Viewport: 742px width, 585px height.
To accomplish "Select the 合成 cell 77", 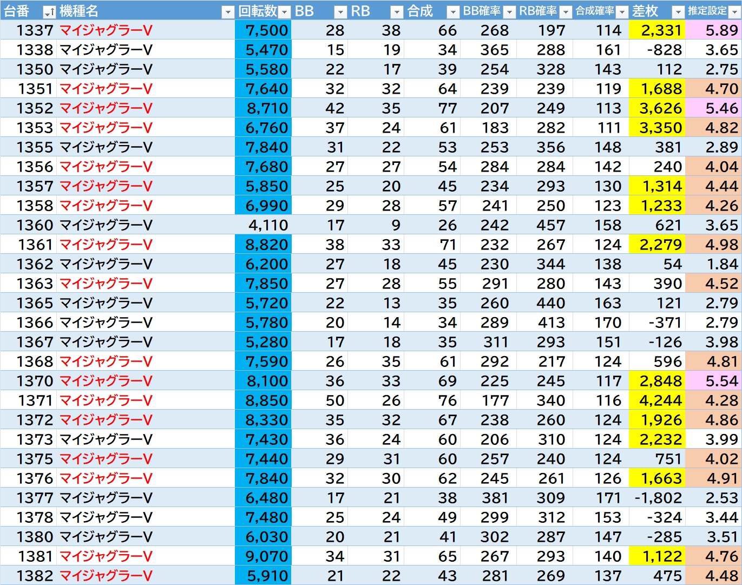I will tap(432, 108).
